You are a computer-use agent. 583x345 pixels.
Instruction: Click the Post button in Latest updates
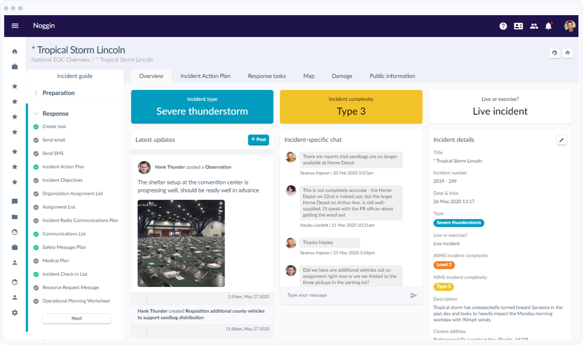click(x=258, y=140)
